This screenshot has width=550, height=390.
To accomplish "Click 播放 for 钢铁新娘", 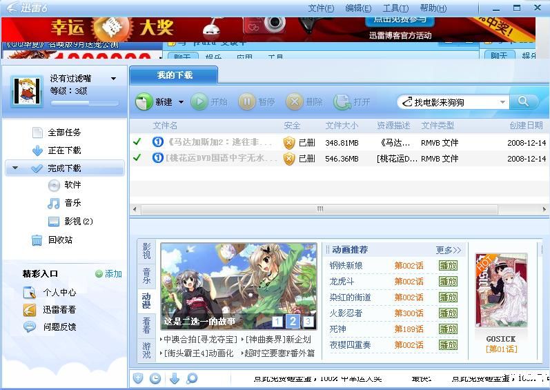I will pos(449,266).
